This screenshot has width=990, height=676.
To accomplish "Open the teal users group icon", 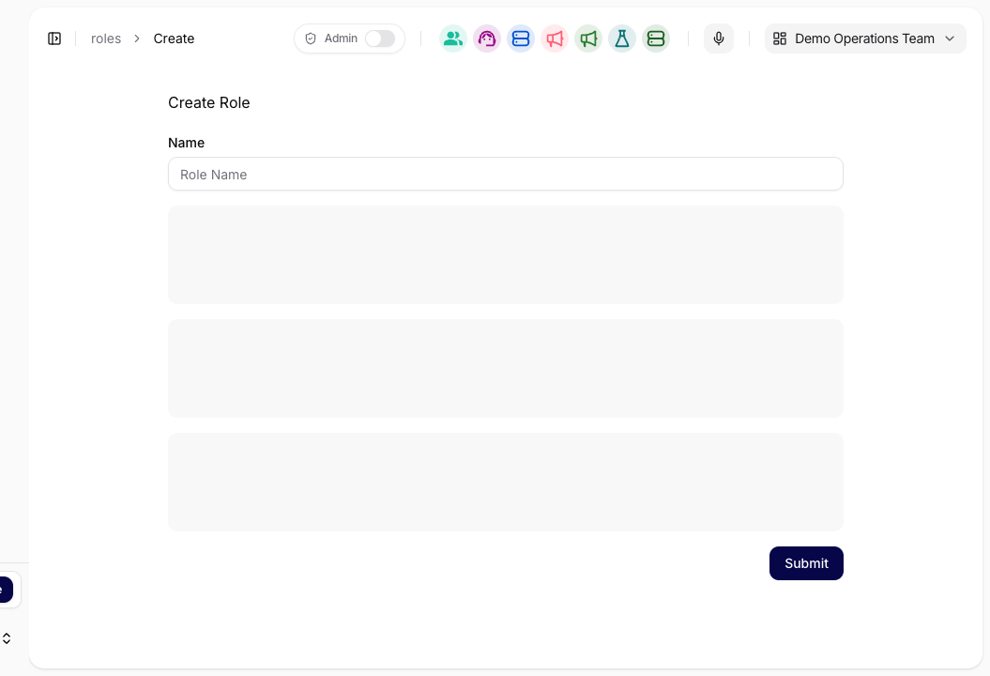I will [x=452, y=38].
